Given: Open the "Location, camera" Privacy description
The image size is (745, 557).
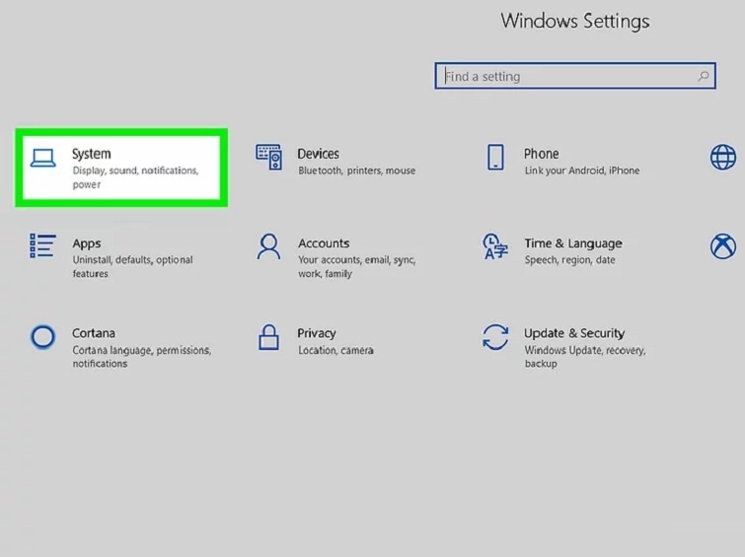Looking at the screenshot, I should pos(336,350).
